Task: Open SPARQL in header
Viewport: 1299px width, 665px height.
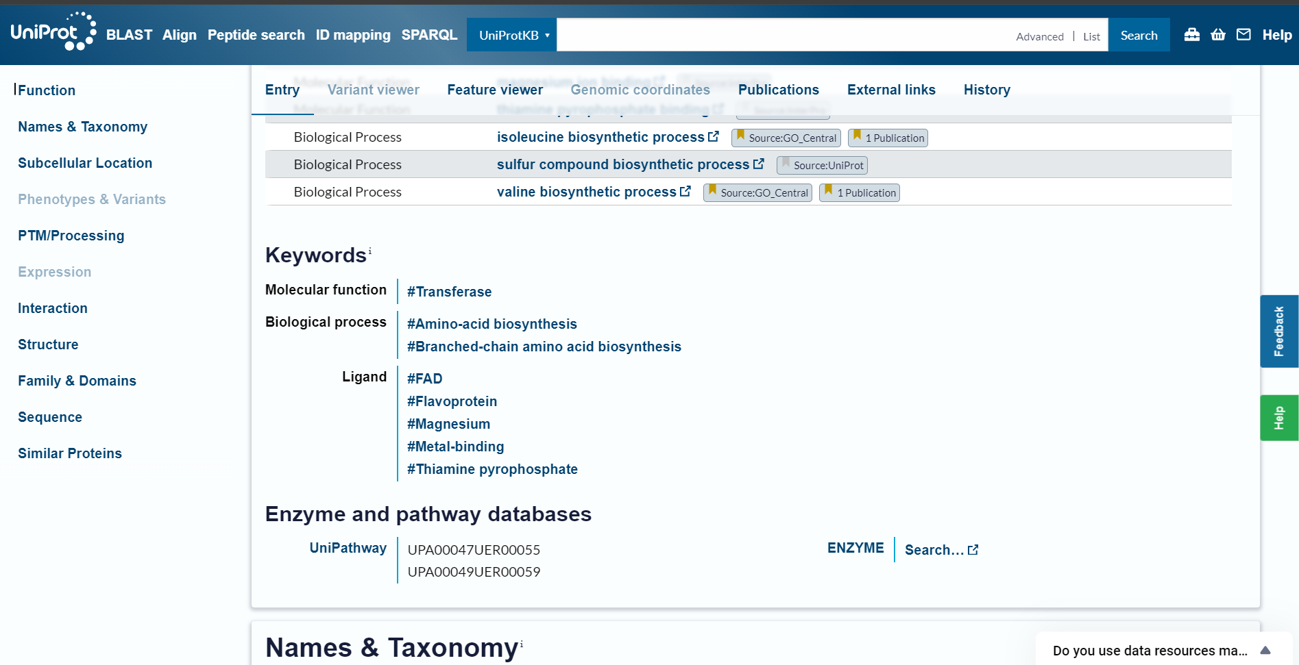Action: 429,35
